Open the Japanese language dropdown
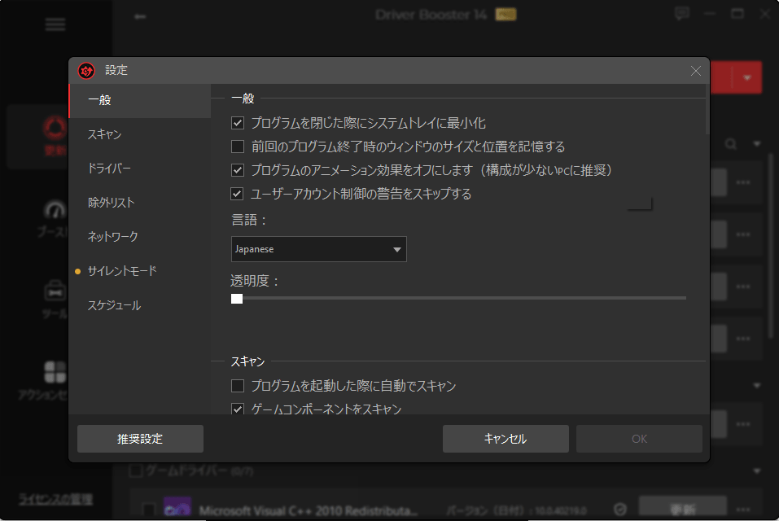Image resolution: width=779 pixels, height=521 pixels. click(319, 249)
